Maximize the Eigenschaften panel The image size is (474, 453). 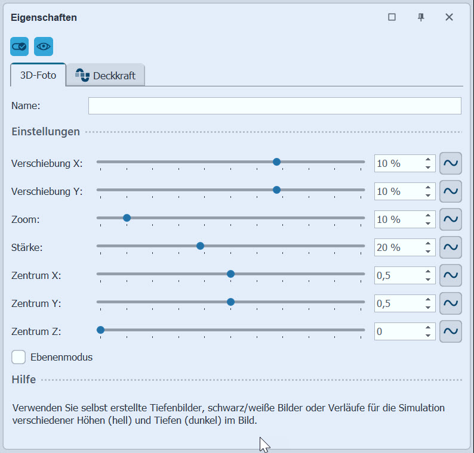point(392,17)
